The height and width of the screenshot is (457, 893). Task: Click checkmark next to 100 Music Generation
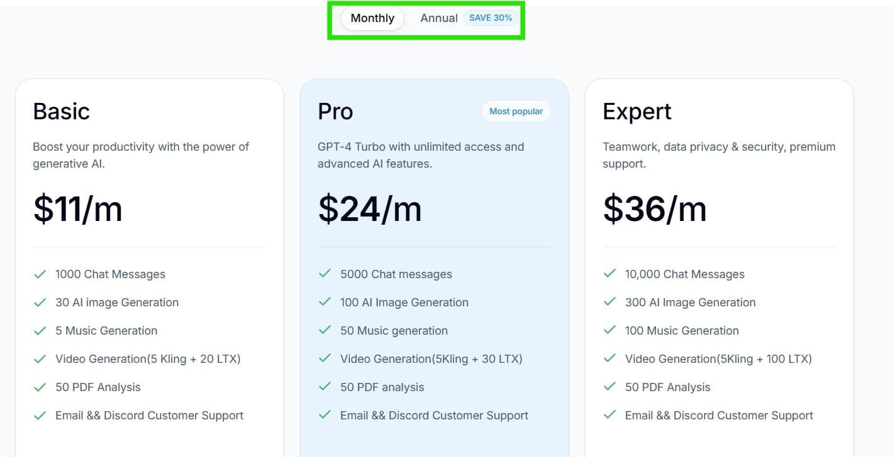click(x=609, y=330)
